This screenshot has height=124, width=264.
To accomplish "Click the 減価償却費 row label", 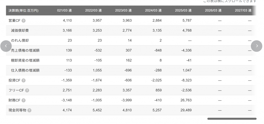I will (20, 30).
